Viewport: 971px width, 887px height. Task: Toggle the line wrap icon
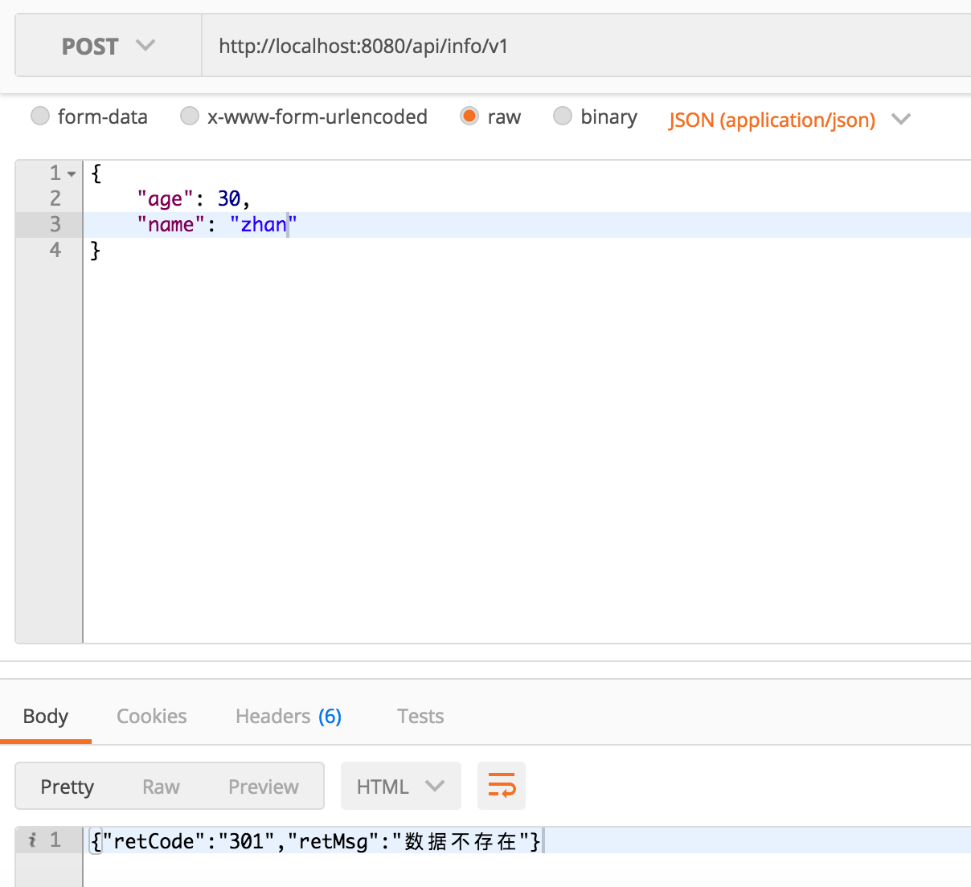502,786
